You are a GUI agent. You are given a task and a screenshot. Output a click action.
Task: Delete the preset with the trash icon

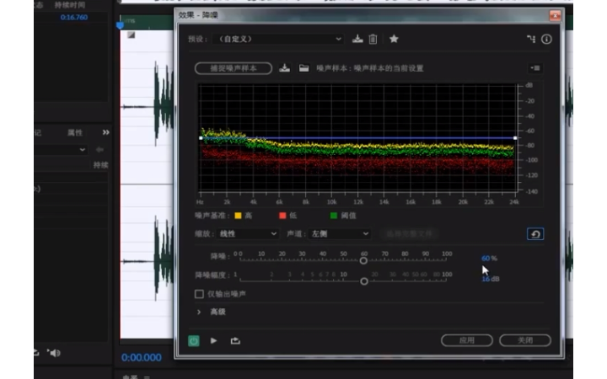tap(373, 39)
